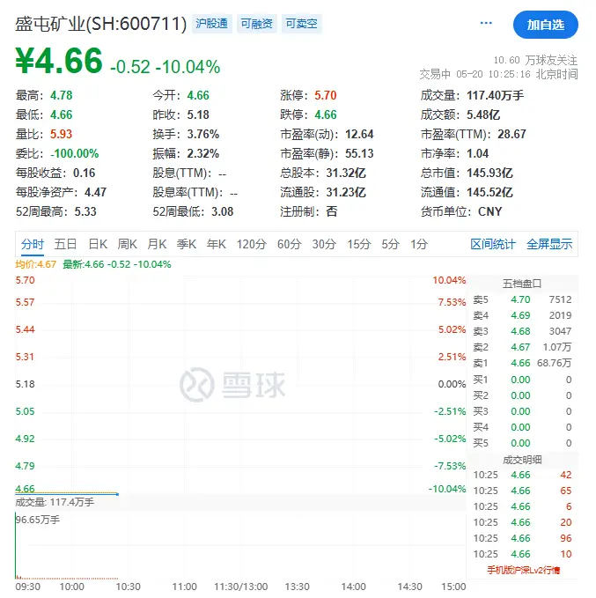The height and width of the screenshot is (598, 596).
Task: Select the 分时 chart tab
Action: point(33,244)
